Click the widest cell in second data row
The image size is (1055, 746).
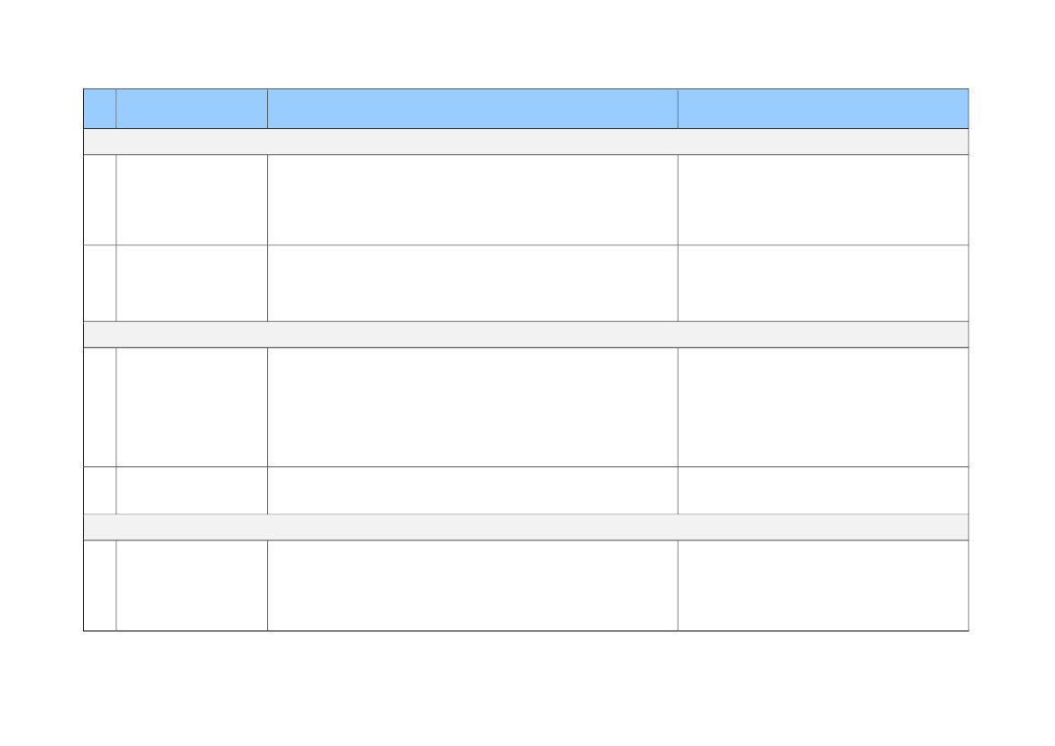(472, 283)
